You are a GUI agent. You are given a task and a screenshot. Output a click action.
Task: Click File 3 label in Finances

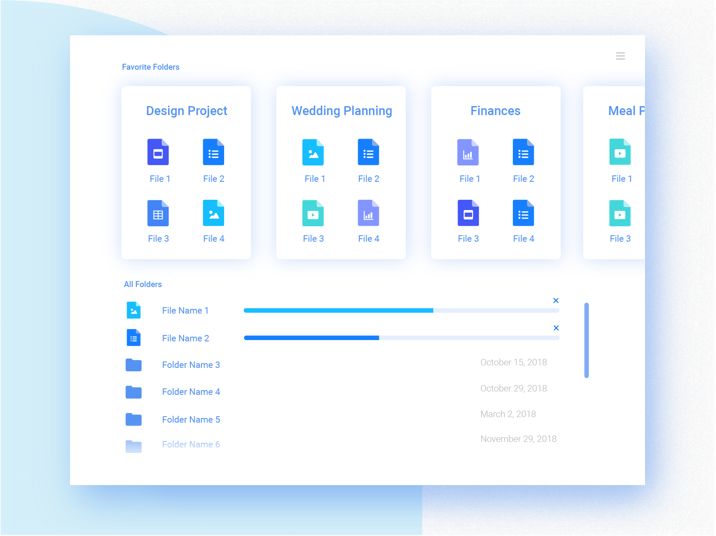coord(468,239)
